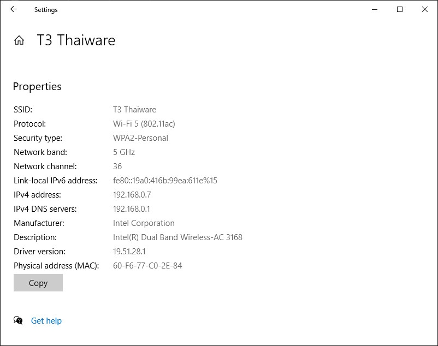Click the DNS server value 192.168.0.1

[132, 209]
